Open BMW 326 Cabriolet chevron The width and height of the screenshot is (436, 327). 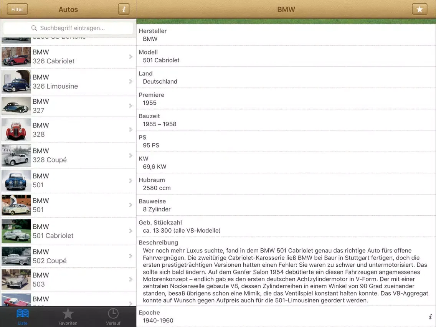click(x=131, y=57)
